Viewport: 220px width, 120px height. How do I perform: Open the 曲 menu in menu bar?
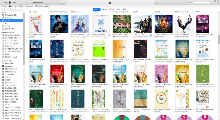[x=16, y=6]
